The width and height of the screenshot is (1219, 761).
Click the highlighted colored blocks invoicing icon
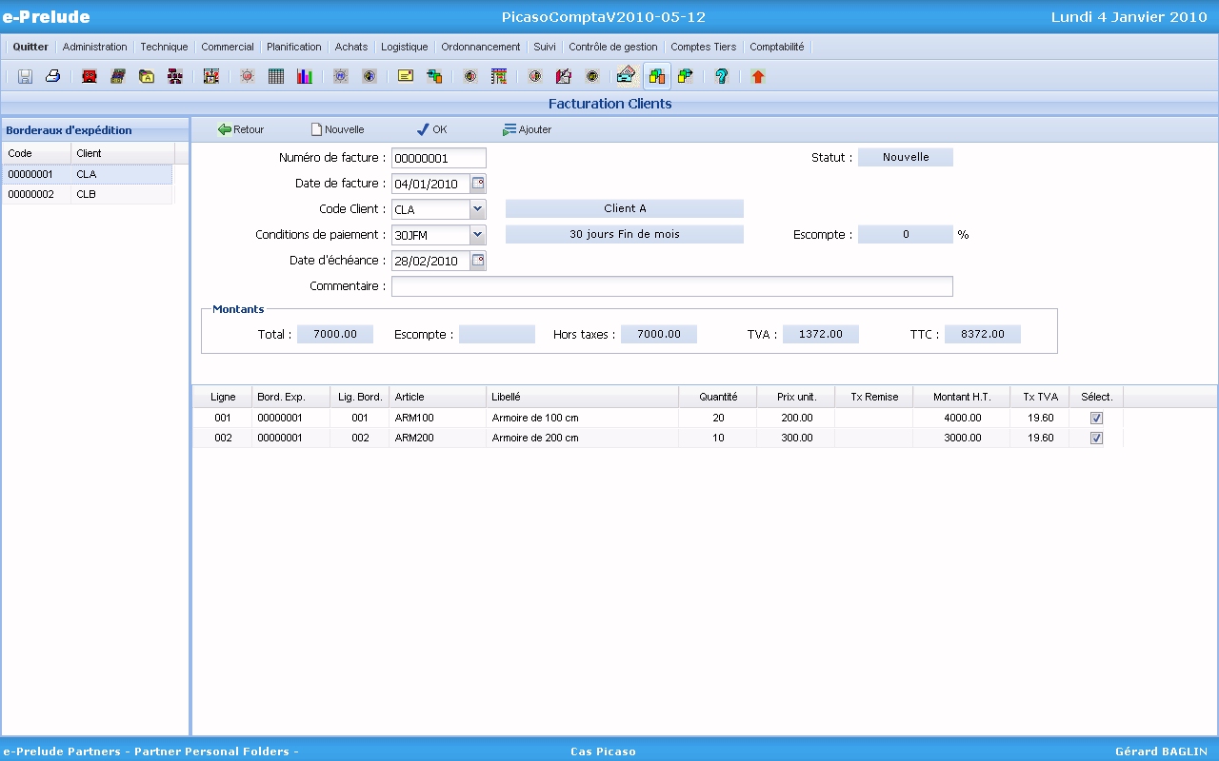click(657, 76)
